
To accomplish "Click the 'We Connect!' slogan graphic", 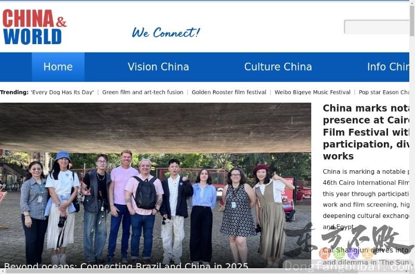I will 166,33.
